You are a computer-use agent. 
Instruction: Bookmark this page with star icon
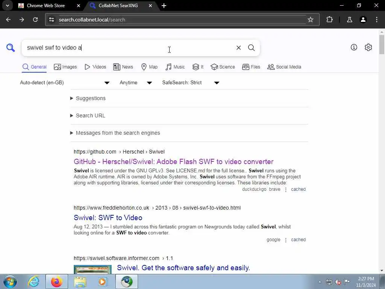point(310,20)
